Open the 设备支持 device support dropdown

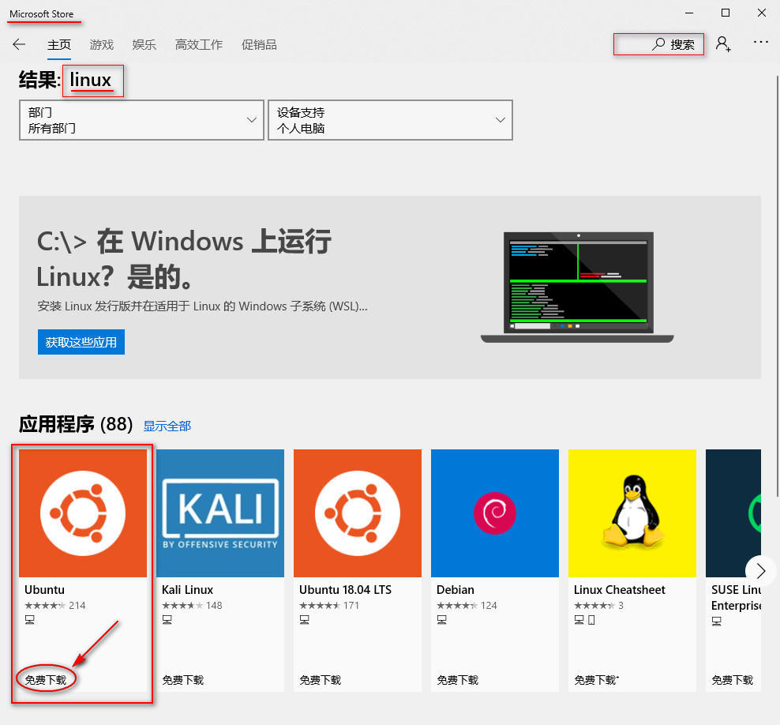(389, 120)
